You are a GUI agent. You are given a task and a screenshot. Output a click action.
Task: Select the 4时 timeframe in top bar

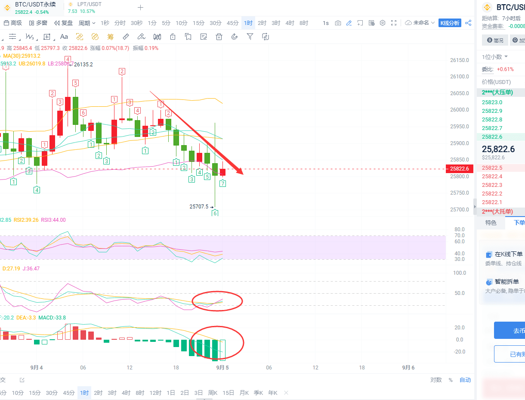290,23
